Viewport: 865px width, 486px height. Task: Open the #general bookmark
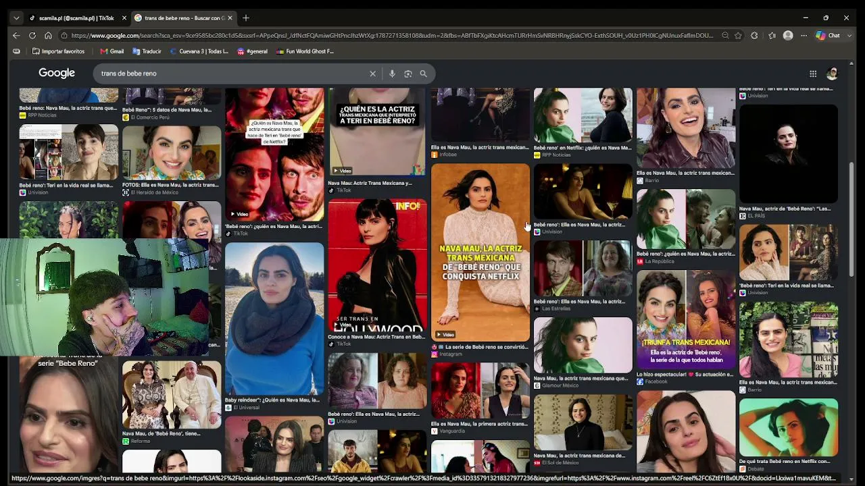click(252, 51)
